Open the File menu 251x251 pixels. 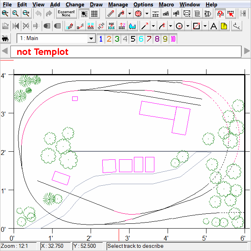pyautogui.click(x=7, y=4)
